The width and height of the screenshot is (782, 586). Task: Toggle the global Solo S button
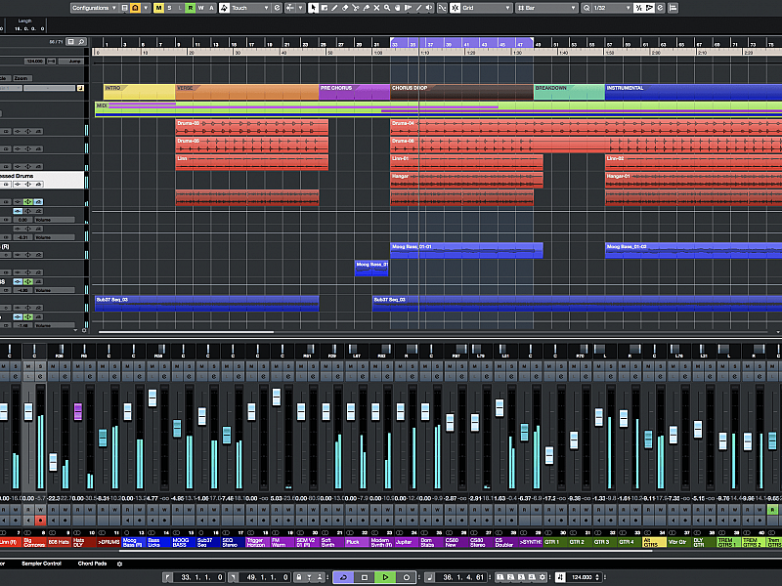click(169, 8)
